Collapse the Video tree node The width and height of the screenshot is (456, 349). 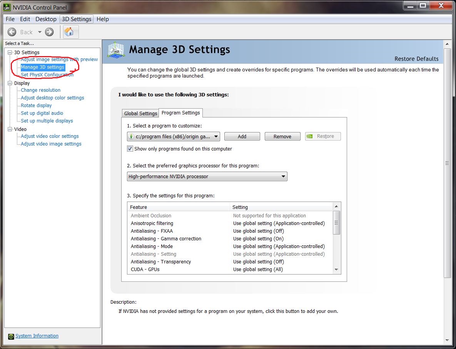pos(10,129)
